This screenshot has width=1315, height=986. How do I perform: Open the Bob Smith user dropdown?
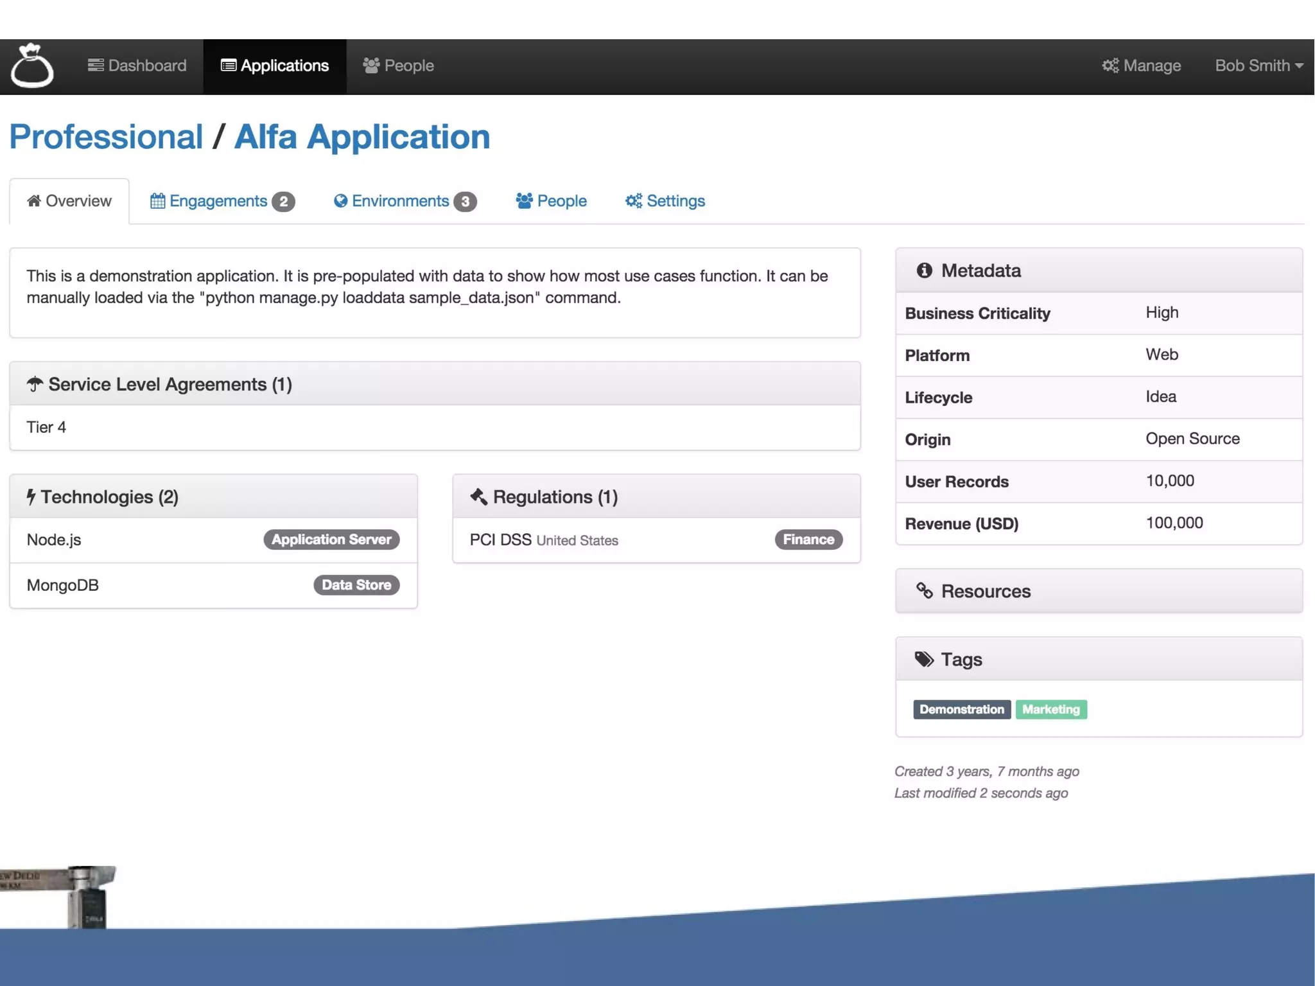click(x=1258, y=66)
